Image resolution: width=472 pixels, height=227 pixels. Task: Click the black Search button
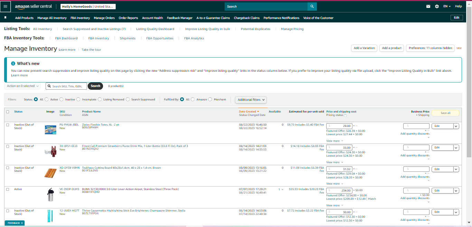click(95, 86)
